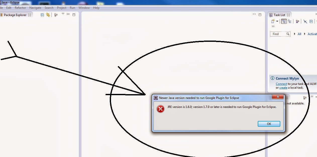Image resolution: width=317 pixels, height=157 pixels.
Task: Click the dialog title bar Eclipse icon
Action: click(x=155, y=98)
